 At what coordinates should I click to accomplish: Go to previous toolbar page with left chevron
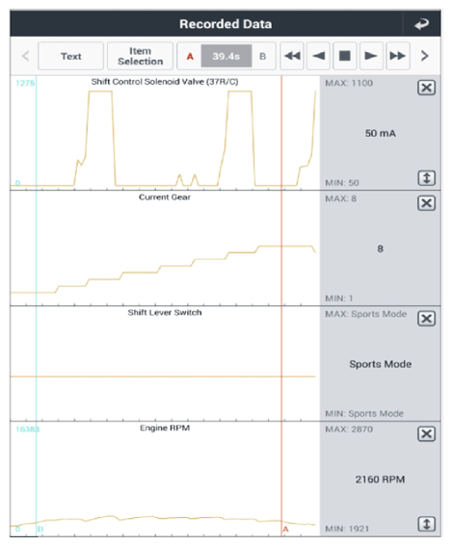pos(25,56)
